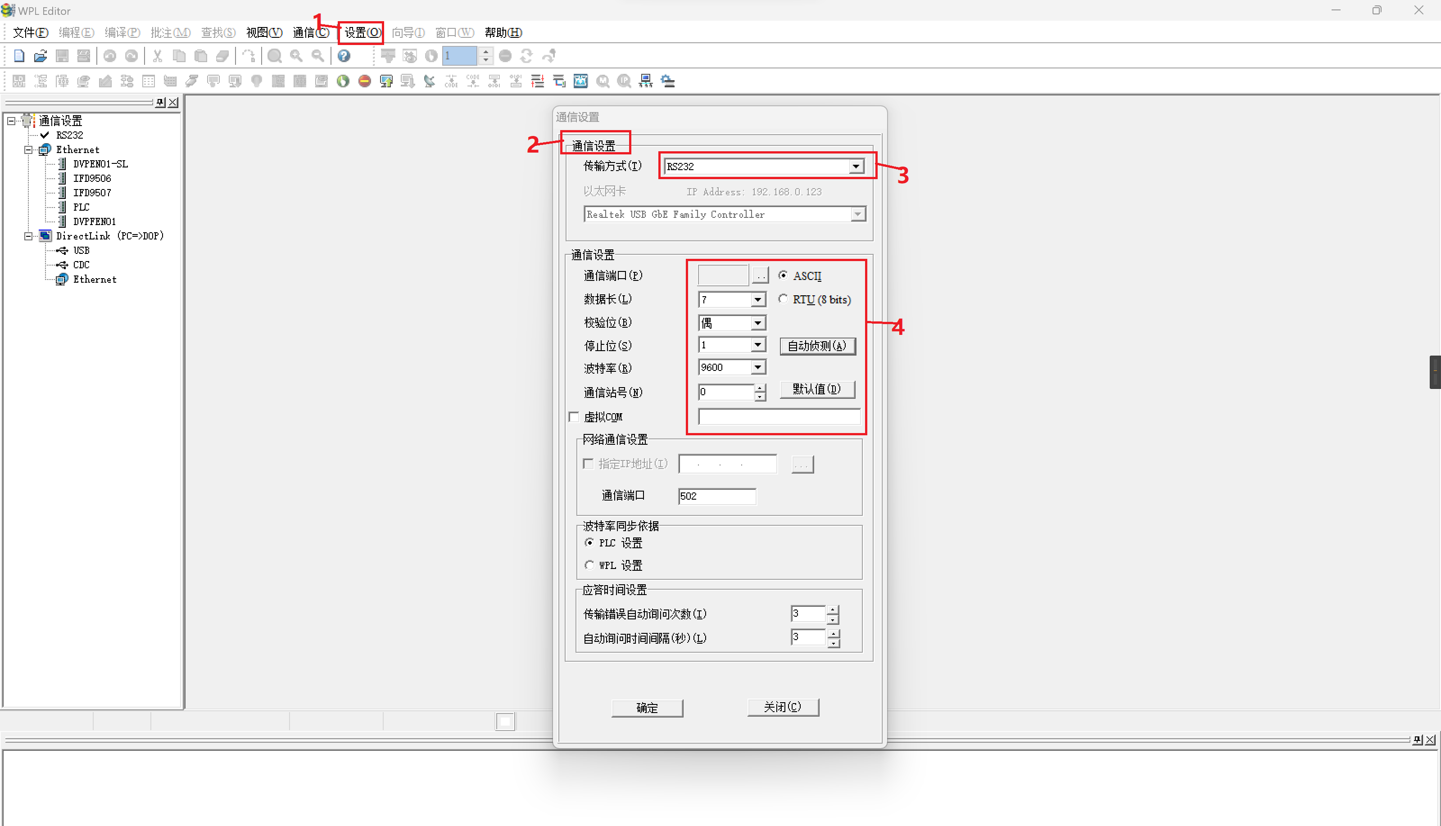1441x826 pixels.
Task: Choose the PLC 设置 baud sync radio
Action: point(589,542)
